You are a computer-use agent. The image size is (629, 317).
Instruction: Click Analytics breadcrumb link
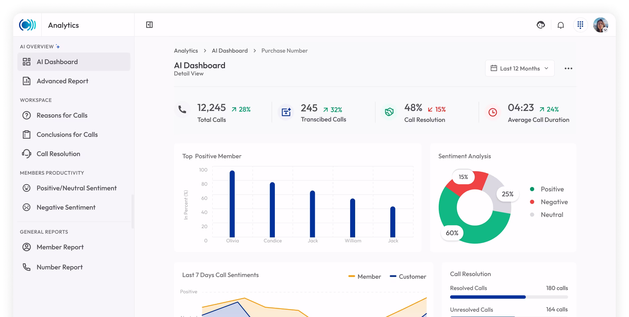[186, 51]
